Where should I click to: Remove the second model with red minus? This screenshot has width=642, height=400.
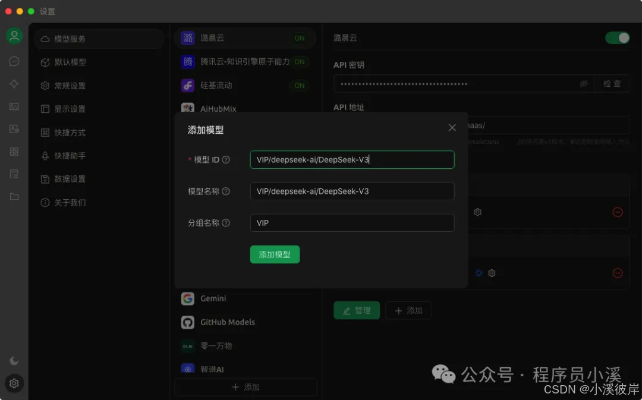tap(618, 273)
